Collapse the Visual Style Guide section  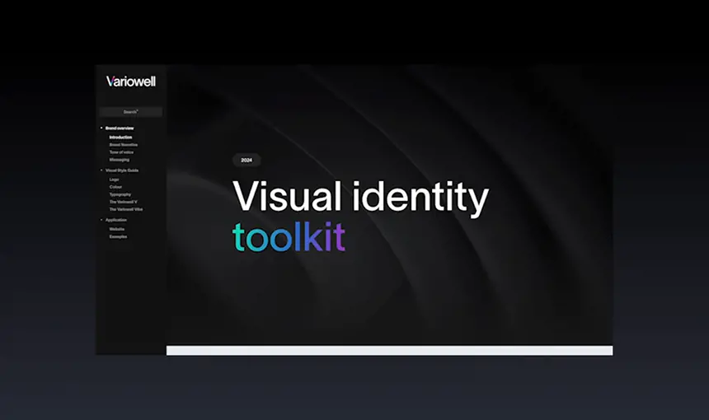[x=101, y=170]
